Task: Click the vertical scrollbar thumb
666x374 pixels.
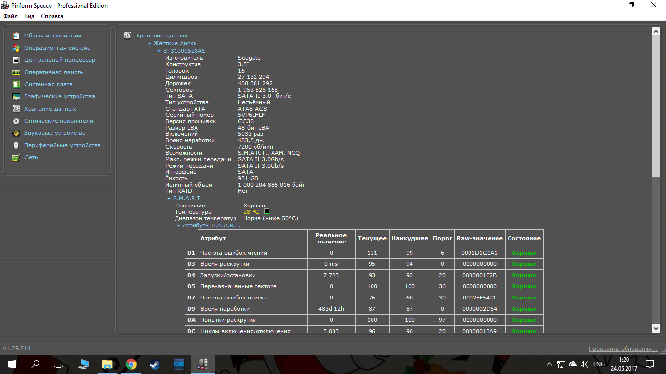Action: (x=656, y=106)
